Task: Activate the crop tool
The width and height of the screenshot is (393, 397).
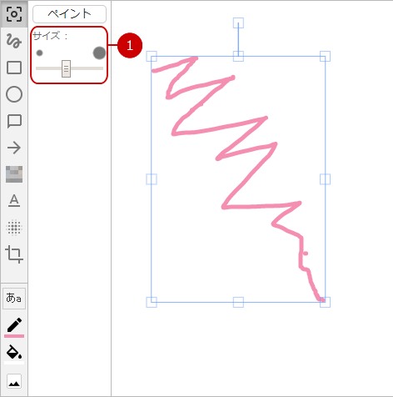Action: 14,254
